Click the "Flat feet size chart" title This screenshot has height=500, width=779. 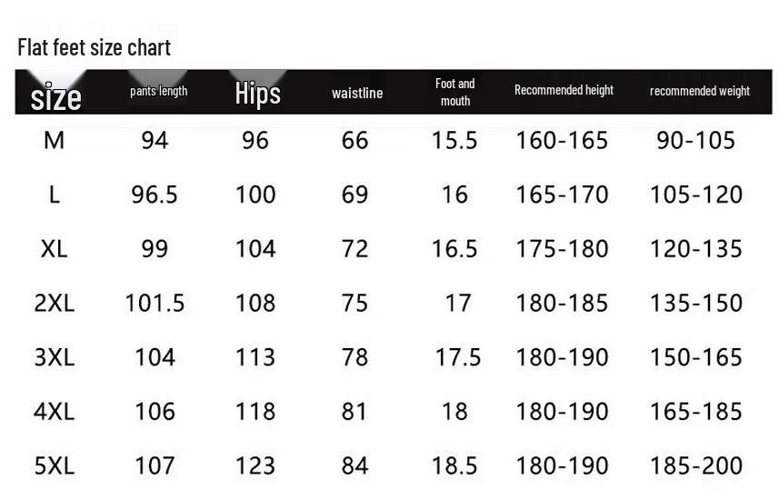(94, 47)
